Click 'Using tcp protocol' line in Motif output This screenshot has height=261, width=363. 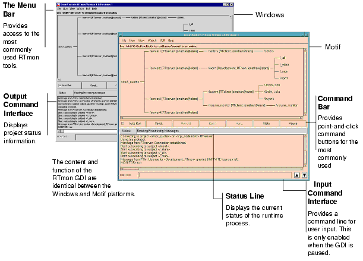pyautogui.click(x=133, y=139)
